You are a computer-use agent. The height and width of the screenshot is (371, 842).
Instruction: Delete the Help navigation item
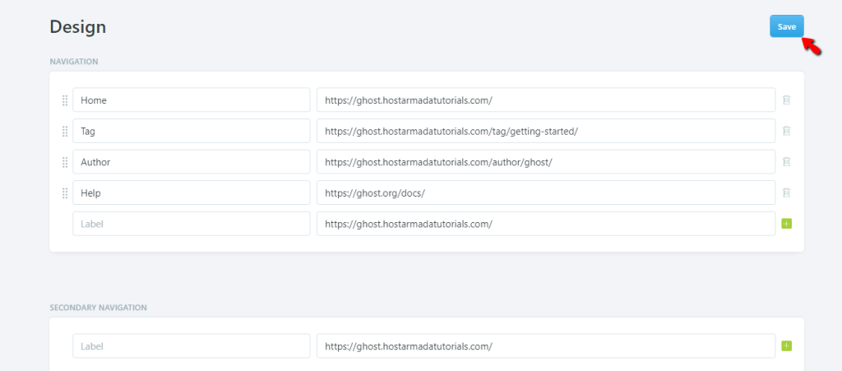[786, 193]
